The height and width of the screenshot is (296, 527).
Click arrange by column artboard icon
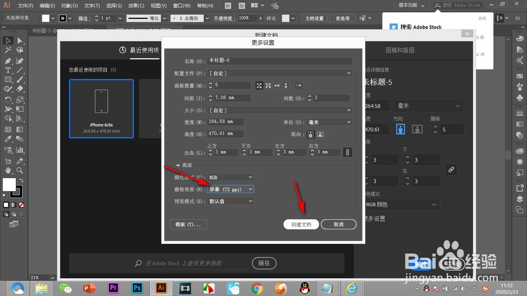pos(286,86)
